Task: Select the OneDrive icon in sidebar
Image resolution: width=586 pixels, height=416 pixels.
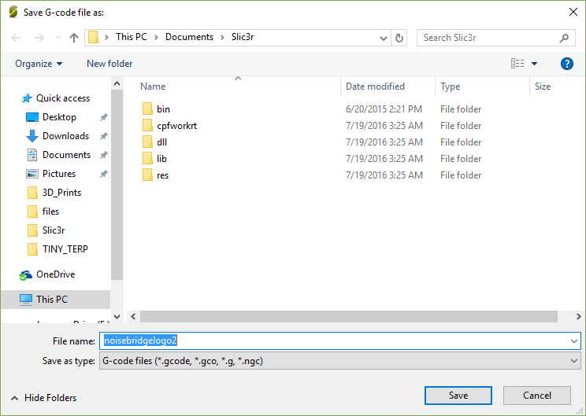Action: (26, 275)
